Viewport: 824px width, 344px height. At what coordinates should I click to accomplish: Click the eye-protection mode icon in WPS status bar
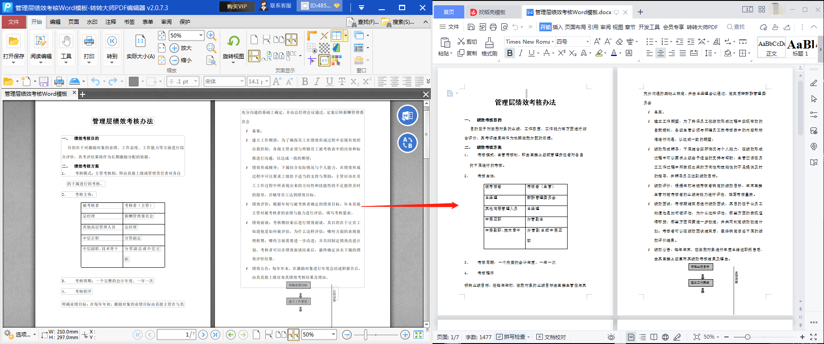tap(611, 337)
